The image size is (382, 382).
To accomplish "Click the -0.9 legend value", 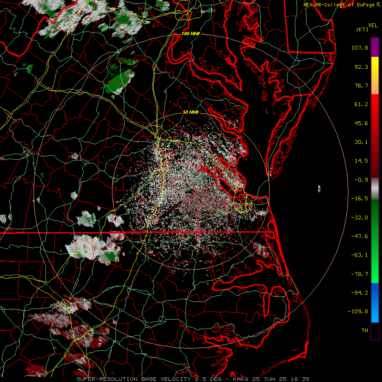I will click(x=361, y=180).
